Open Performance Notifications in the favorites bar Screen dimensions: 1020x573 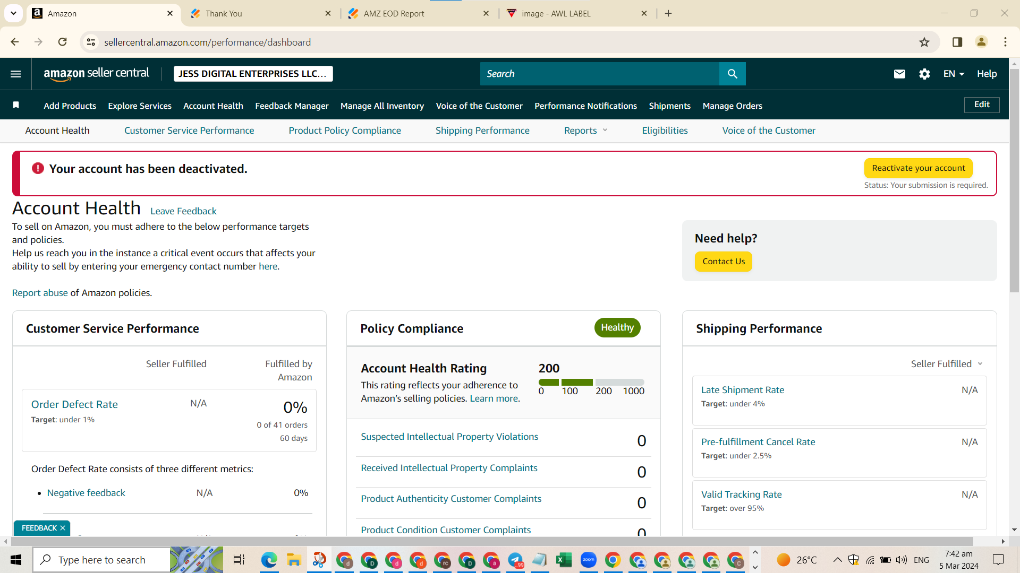[x=585, y=106]
